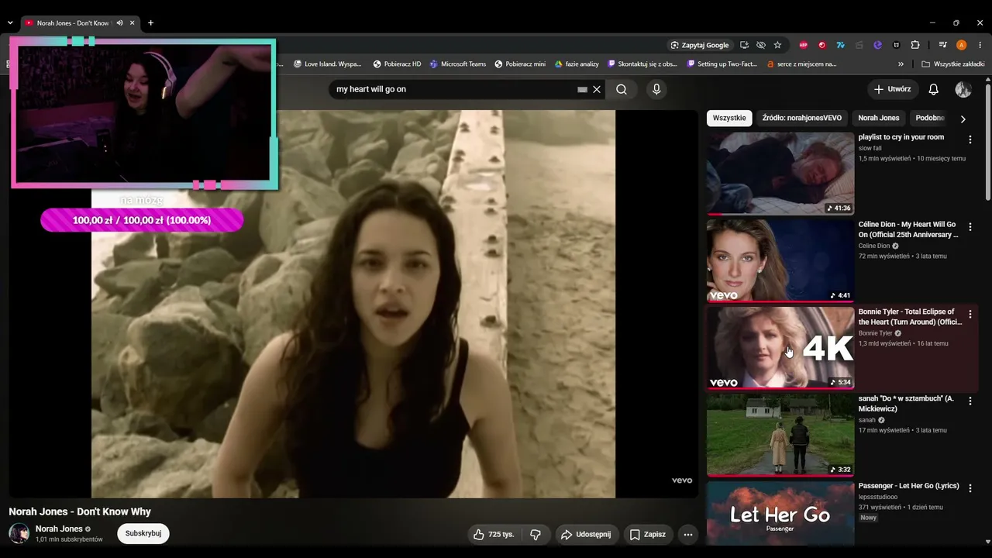Like the Norah Jones video
Viewport: 992px width, 558px height.
click(494, 535)
